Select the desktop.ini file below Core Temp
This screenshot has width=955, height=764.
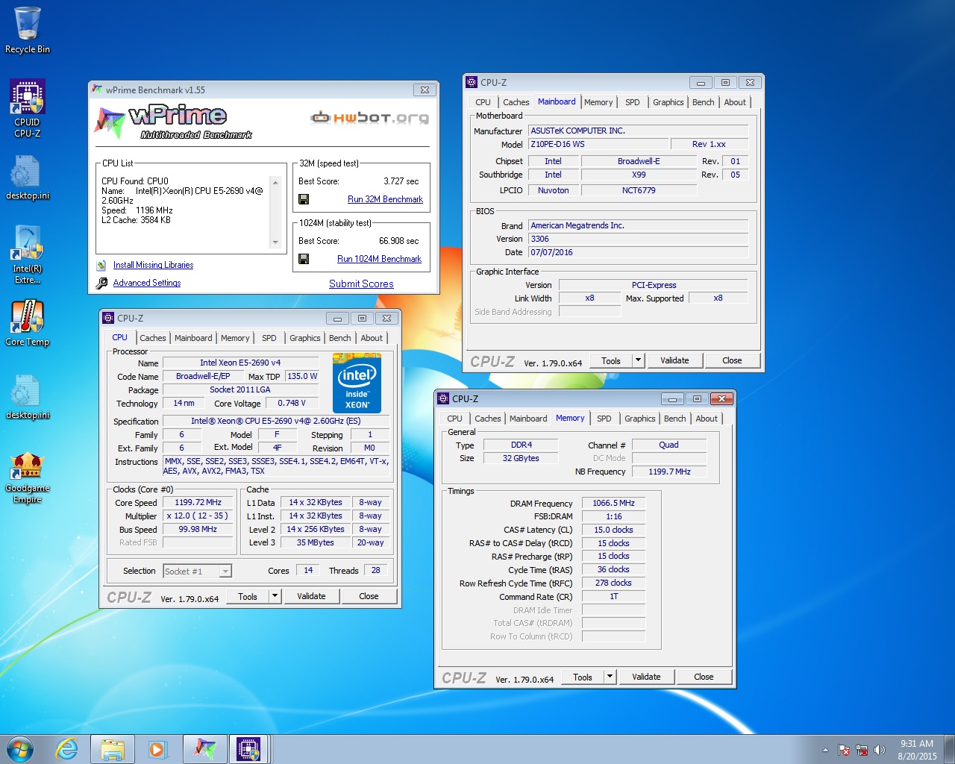[x=28, y=397]
